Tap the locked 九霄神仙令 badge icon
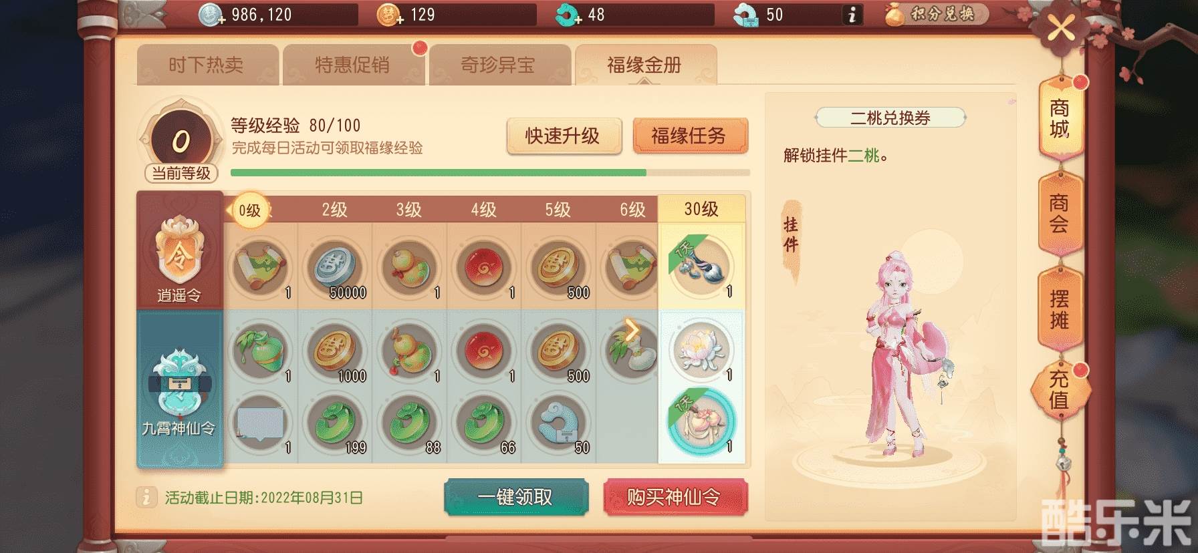1198x553 pixels. [x=178, y=382]
